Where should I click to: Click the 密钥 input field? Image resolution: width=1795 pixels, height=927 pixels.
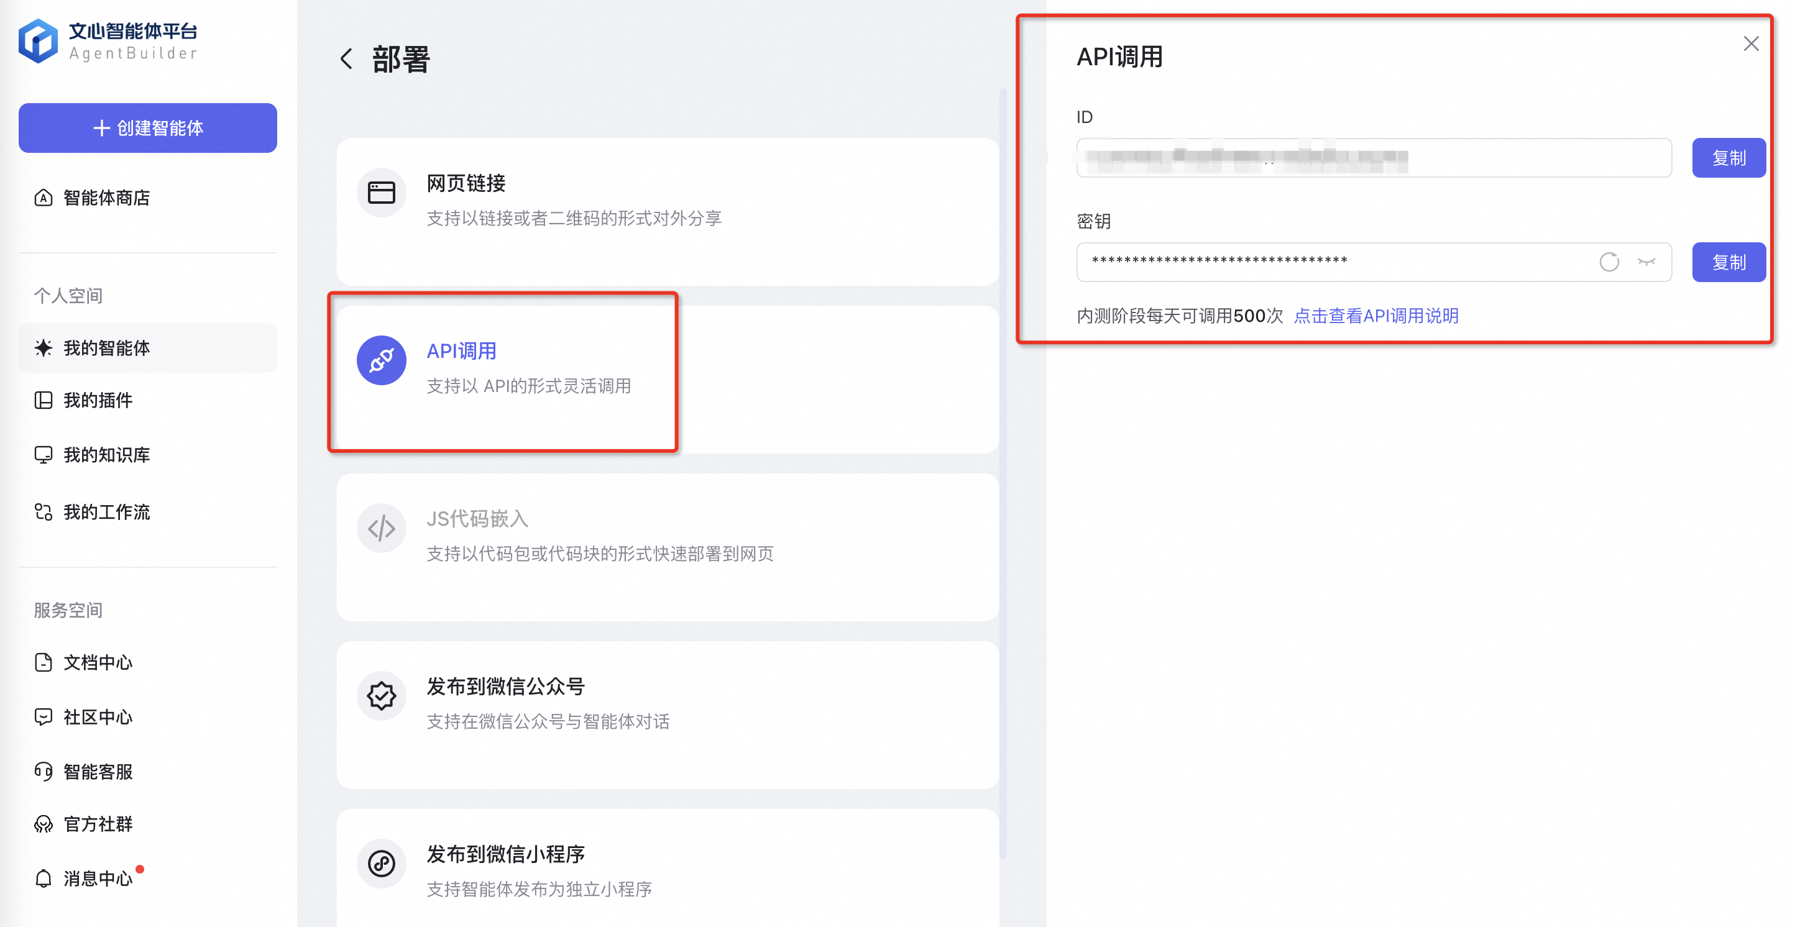(1324, 262)
